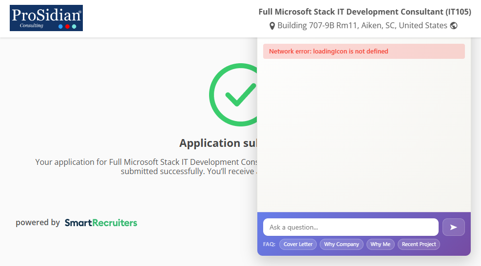481x266 pixels.
Task: Tap the Recent Project FAQ chip
Action: pyautogui.click(x=419, y=244)
